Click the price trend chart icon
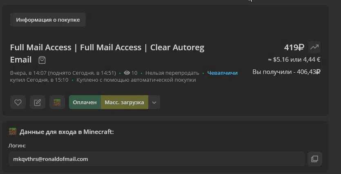The height and width of the screenshot is (174, 341). (314, 47)
